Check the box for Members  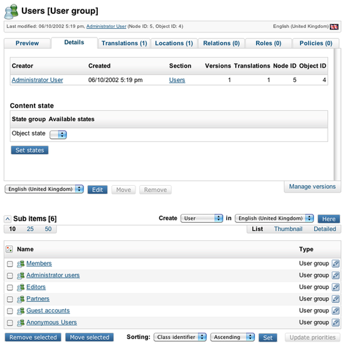coord(10,264)
